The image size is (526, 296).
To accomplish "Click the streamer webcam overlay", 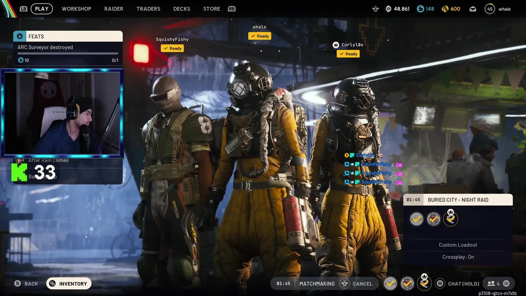I will coord(62,113).
